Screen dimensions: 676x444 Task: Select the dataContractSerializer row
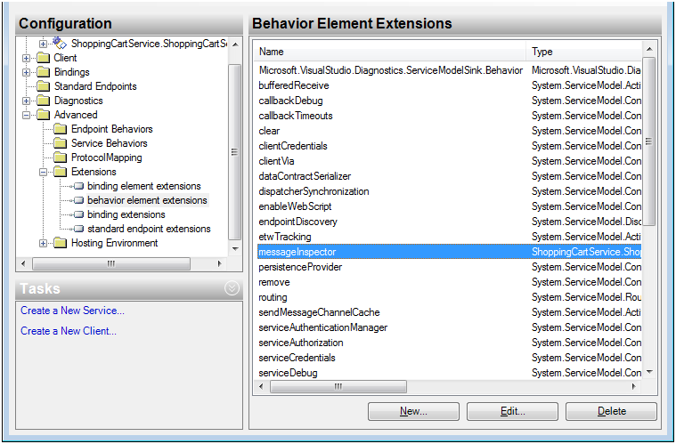449,176
